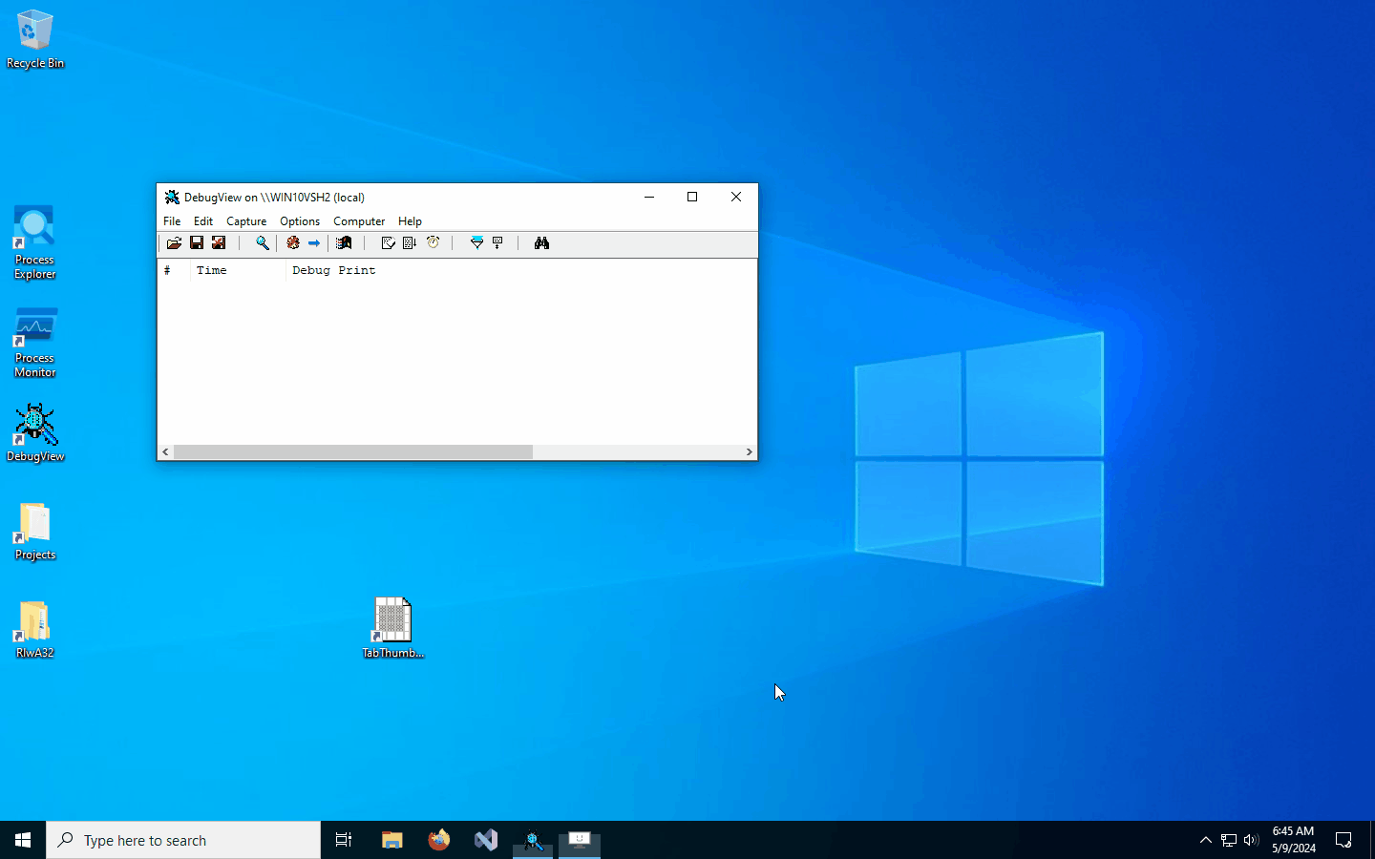Click the # column header
This screenshot has width=1375, height=859.
pos(174,271)
